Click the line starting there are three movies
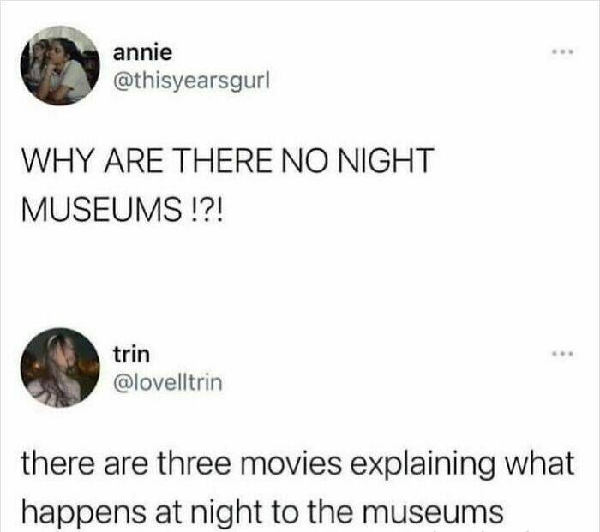Viewport: 600px width, 532px height. pos(297,464)
